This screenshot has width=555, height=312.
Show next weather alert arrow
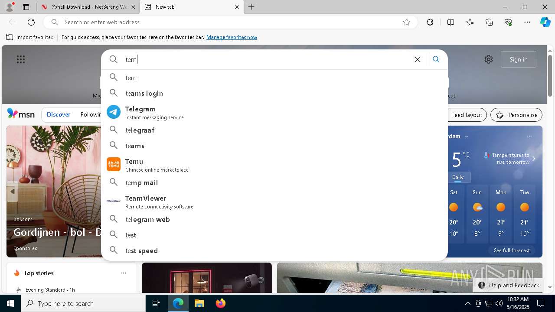[534, 159]
